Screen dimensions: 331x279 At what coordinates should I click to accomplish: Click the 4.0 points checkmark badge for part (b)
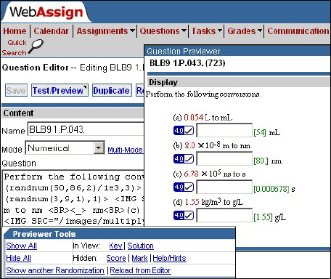pos(184,159)
